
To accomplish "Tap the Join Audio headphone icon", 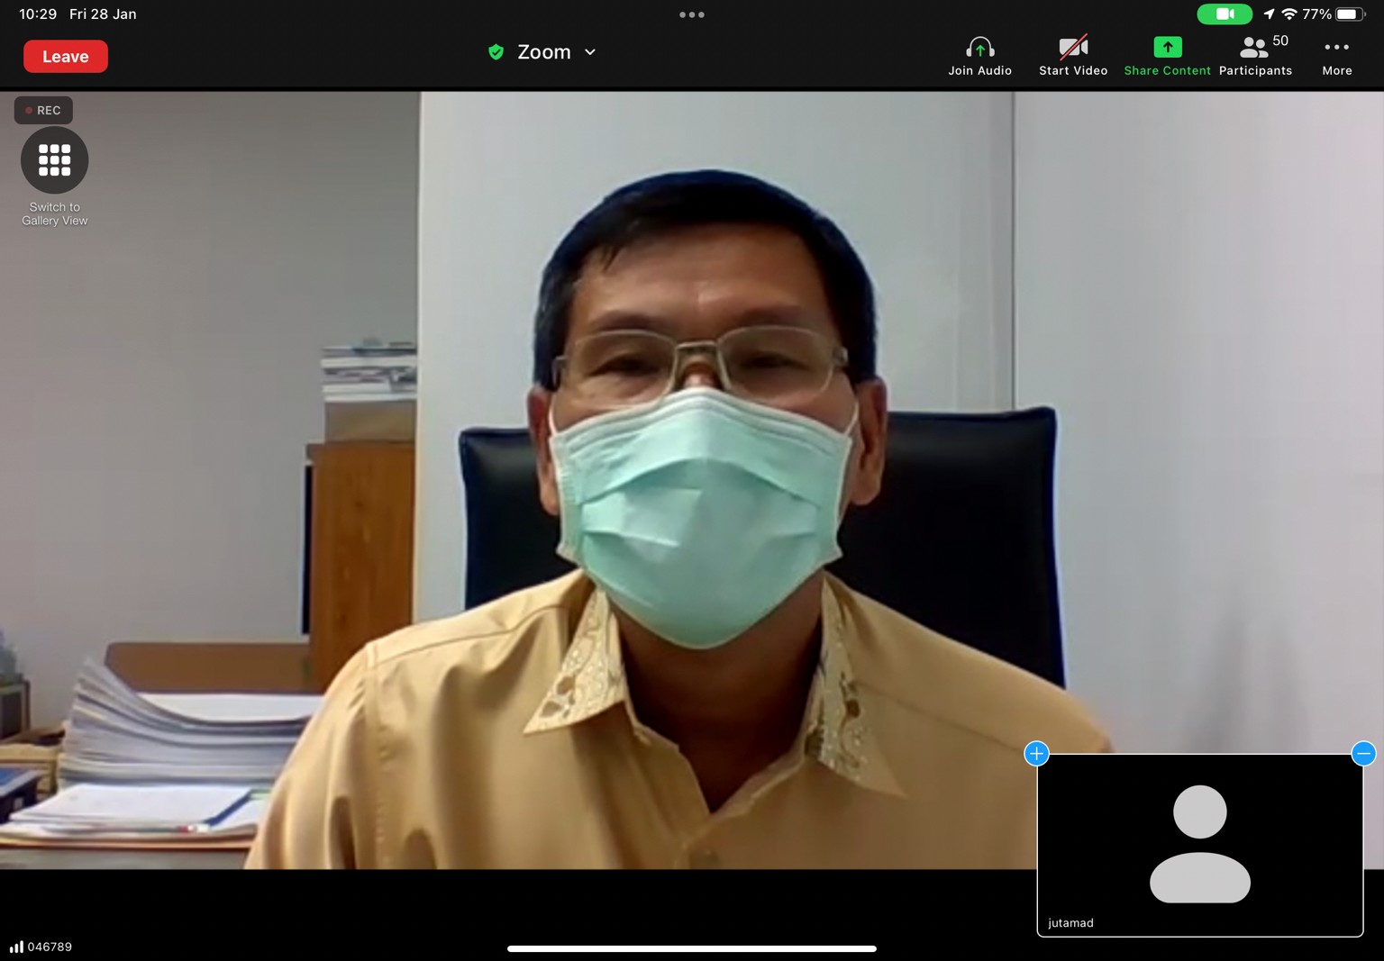I will [x=979, y=48].
